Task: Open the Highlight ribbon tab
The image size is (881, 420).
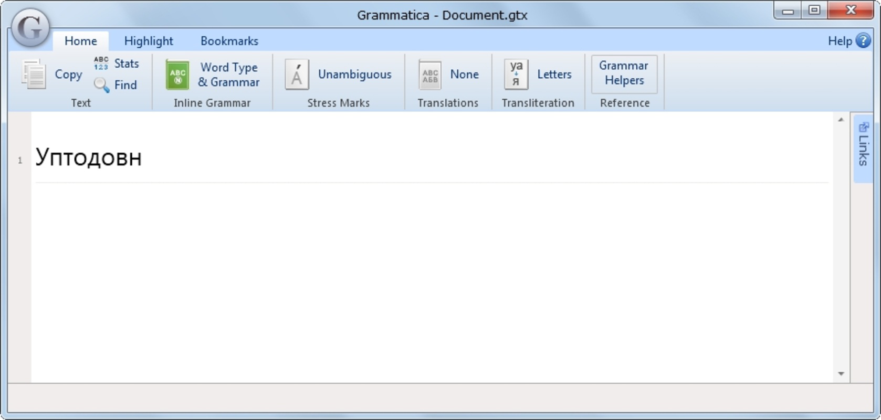Action: (149, 41)
